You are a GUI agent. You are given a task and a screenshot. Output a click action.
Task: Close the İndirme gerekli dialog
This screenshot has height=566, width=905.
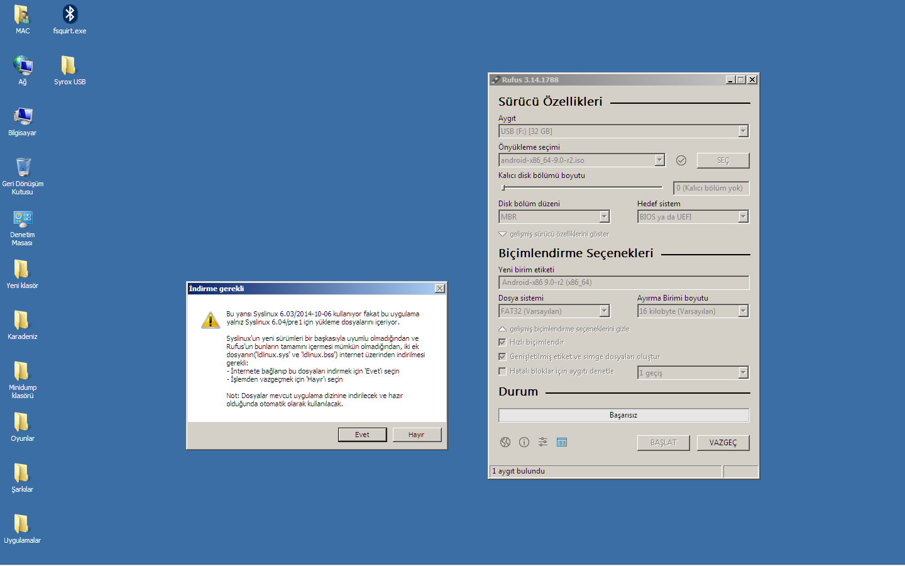(440, 289)
